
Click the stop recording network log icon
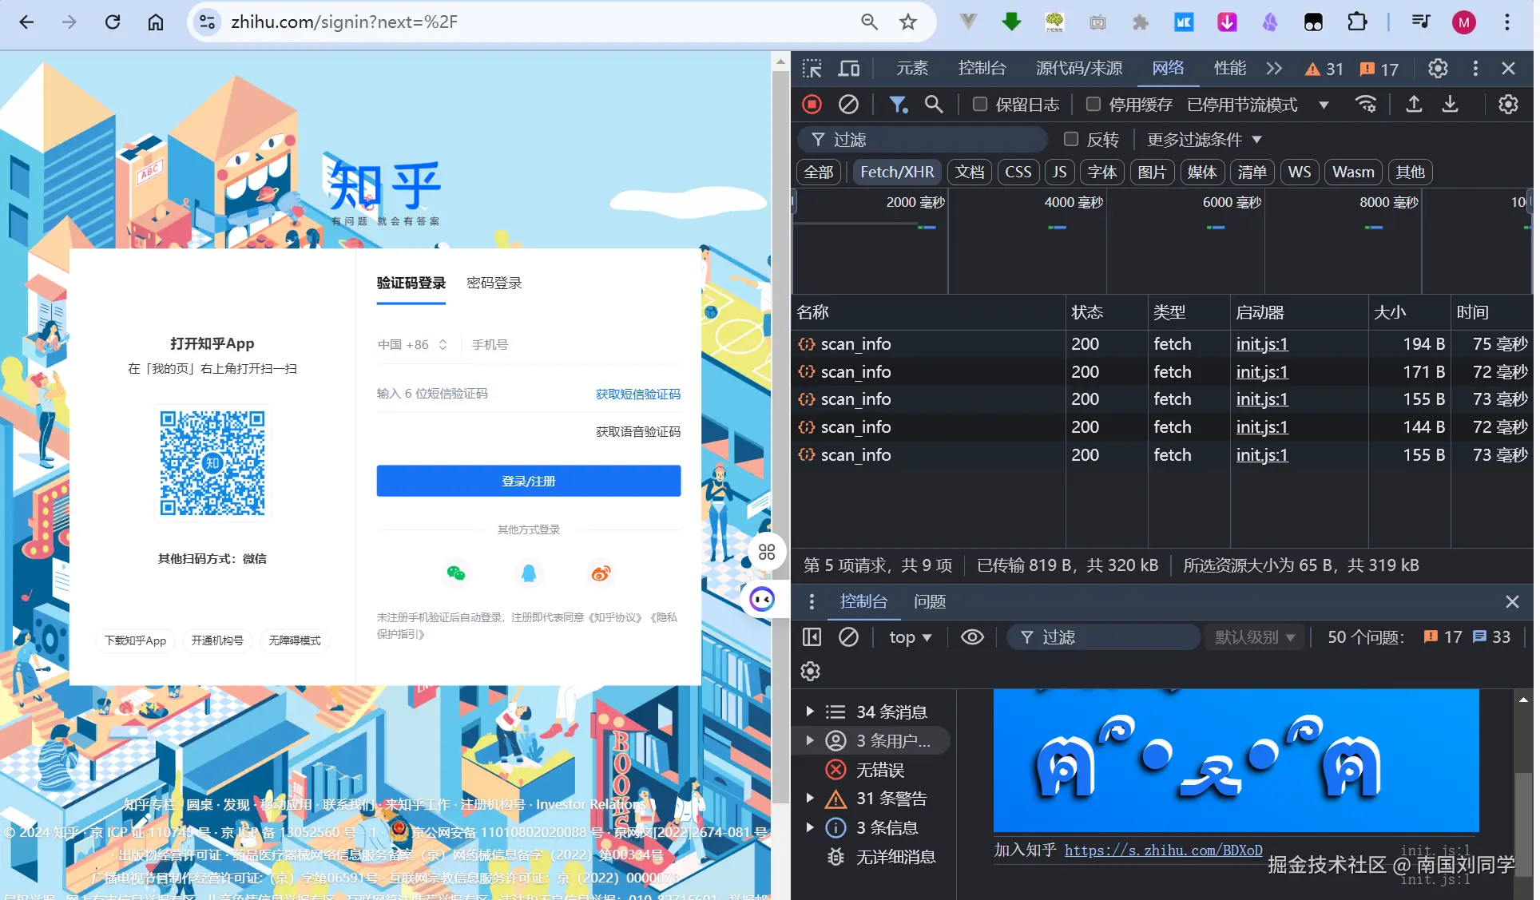tap(812, 105)
